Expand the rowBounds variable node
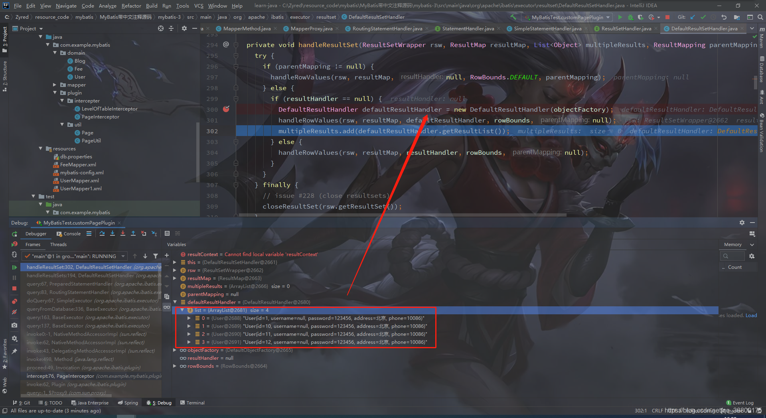Screen dimensions: 766x418 tap(175, 366)
